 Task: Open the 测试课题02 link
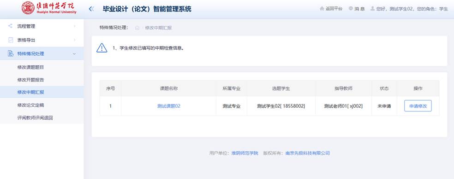[x=169, y=106]
